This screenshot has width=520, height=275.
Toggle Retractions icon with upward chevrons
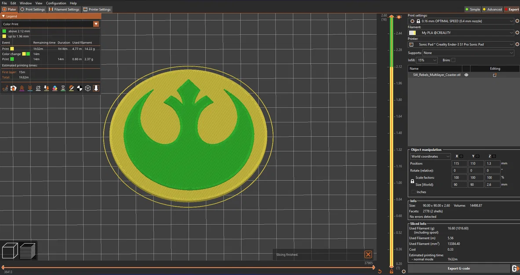pos(22,88)
